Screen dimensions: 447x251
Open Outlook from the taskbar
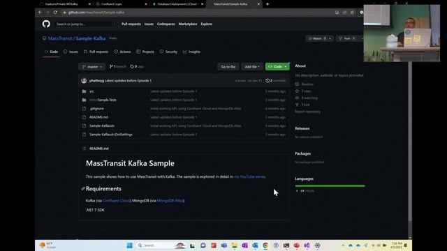point(255,245)
